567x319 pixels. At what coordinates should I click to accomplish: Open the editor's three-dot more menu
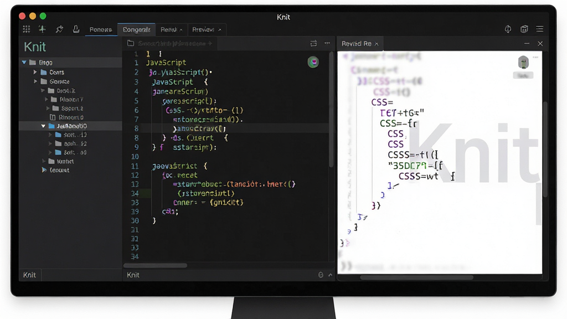pos(327,43)
